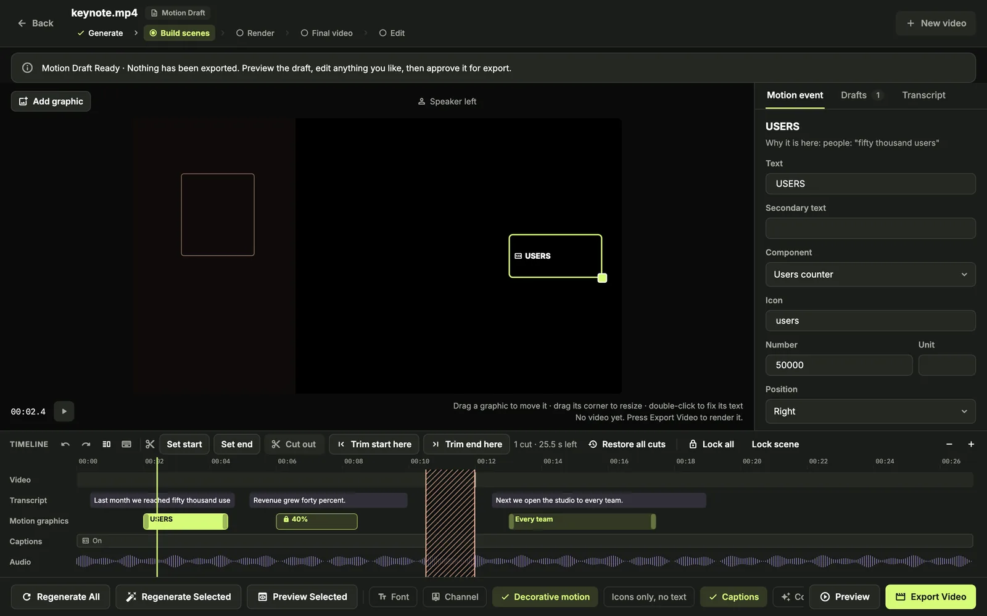Open the Channel picker
Image resolution: width=987 pixels, height=616 pixels.
455,597
